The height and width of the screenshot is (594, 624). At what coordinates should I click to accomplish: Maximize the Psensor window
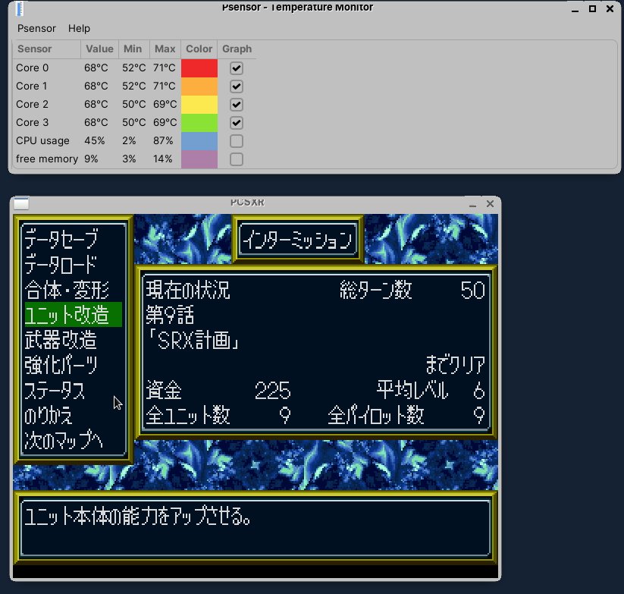click(x=592, y=9)
